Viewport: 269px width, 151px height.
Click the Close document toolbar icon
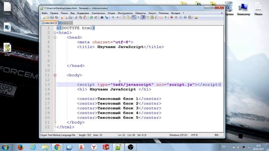62,18
